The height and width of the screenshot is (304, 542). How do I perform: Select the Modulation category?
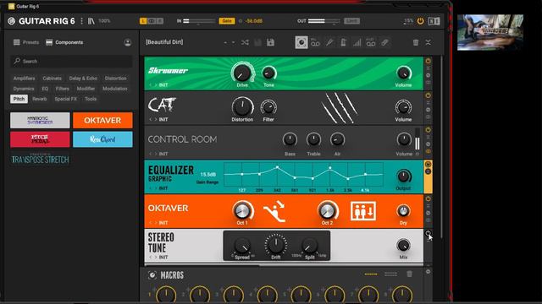pos(115,89)
